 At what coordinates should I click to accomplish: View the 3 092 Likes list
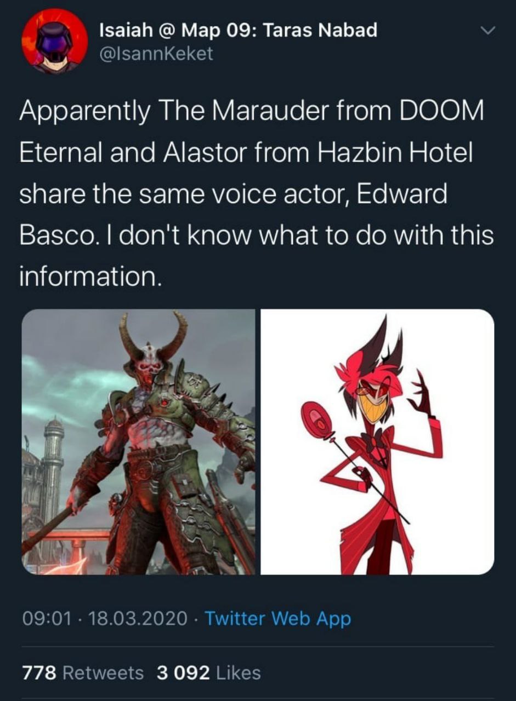208,673
